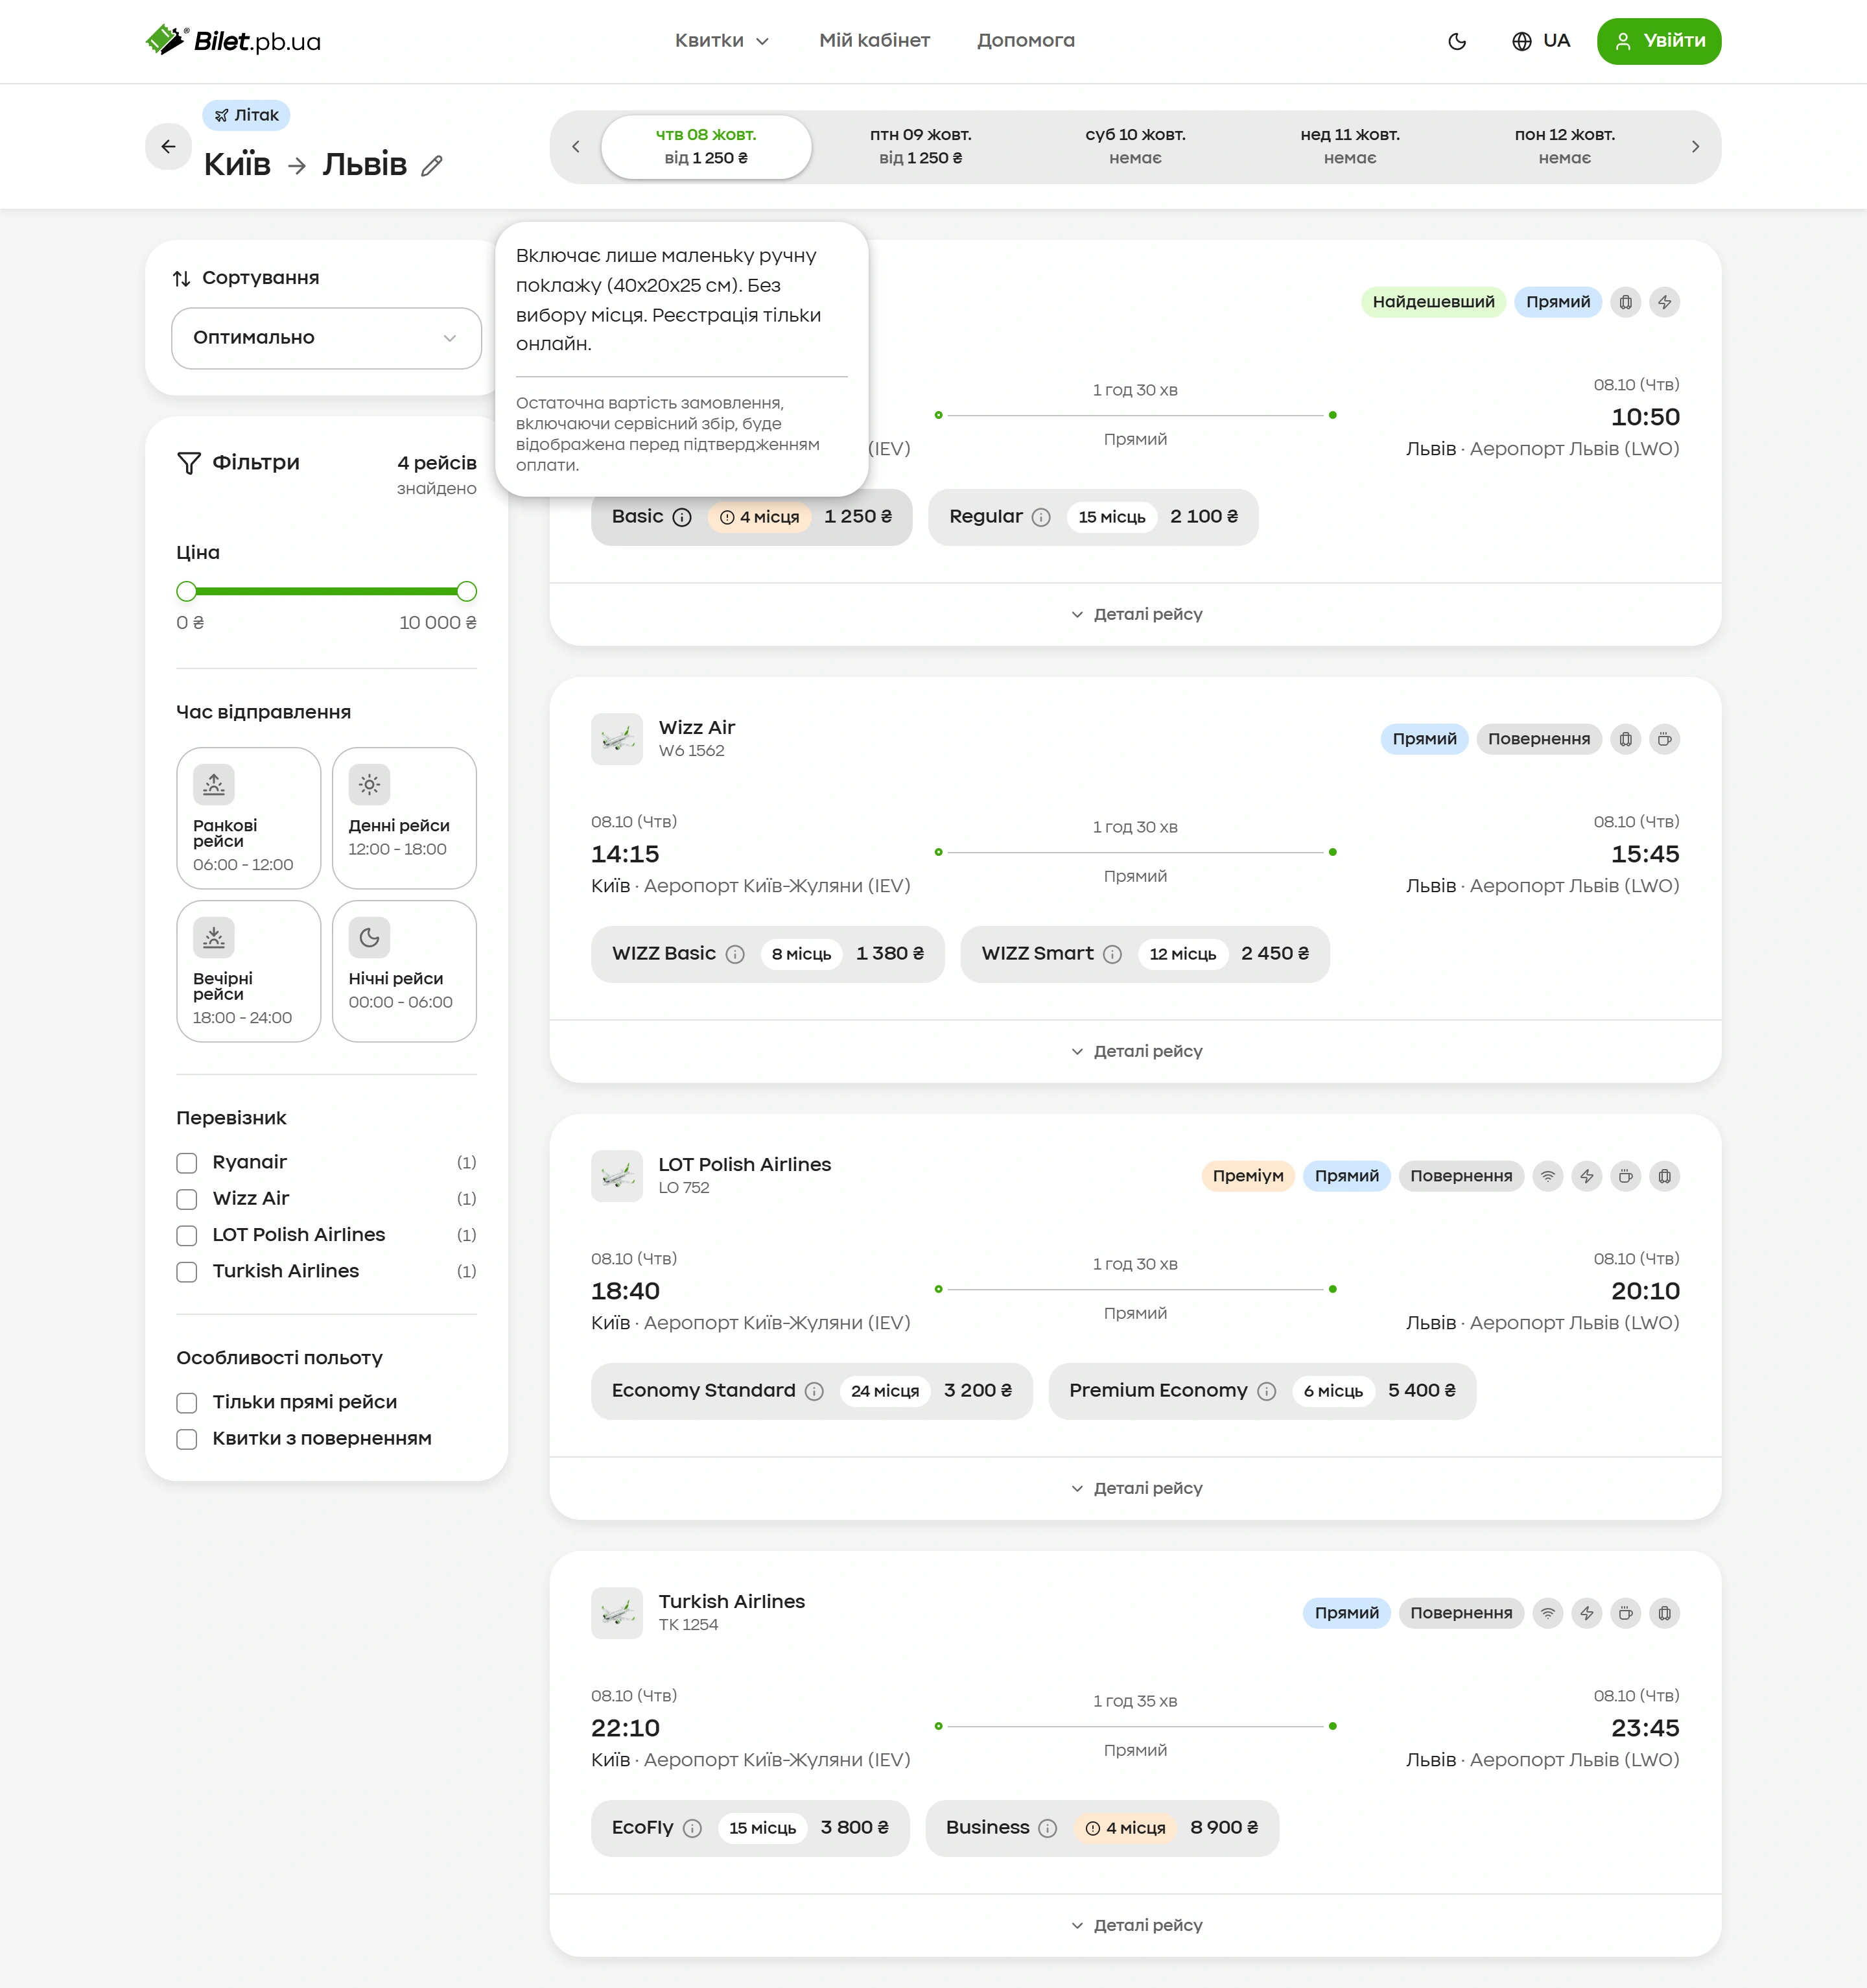Viewport: 1867px width, 1988px height.
Task: Expand Деталі рейсу for Turkish Airlines flight
Action: (x=1136, y=1925)
